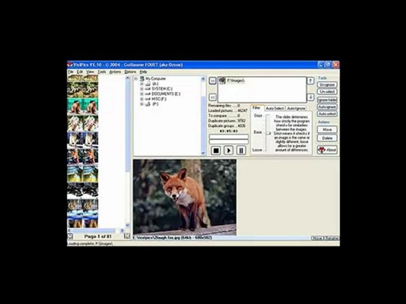Open the Help menu

point(143,72)
